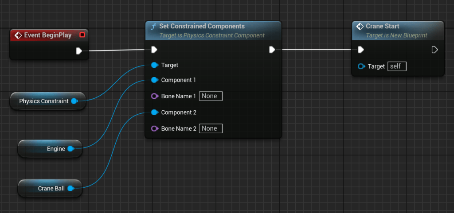
Task: Click Set Constrained Components execution output pin
Action: click(272, 50)
